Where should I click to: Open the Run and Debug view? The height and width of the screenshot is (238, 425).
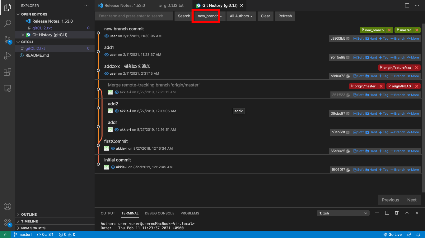pyautogui.click(x=7, y=56)
